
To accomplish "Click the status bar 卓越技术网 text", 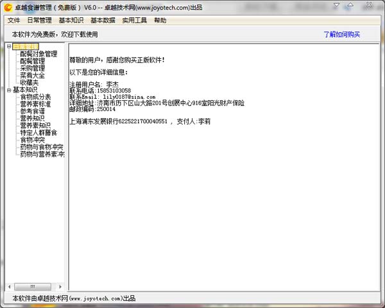I will tap(74, 298).
